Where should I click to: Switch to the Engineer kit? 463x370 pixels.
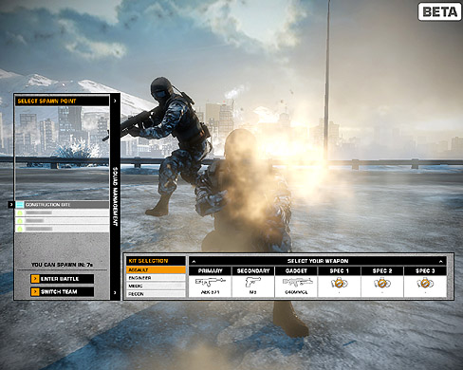click(x=156, y=278)
